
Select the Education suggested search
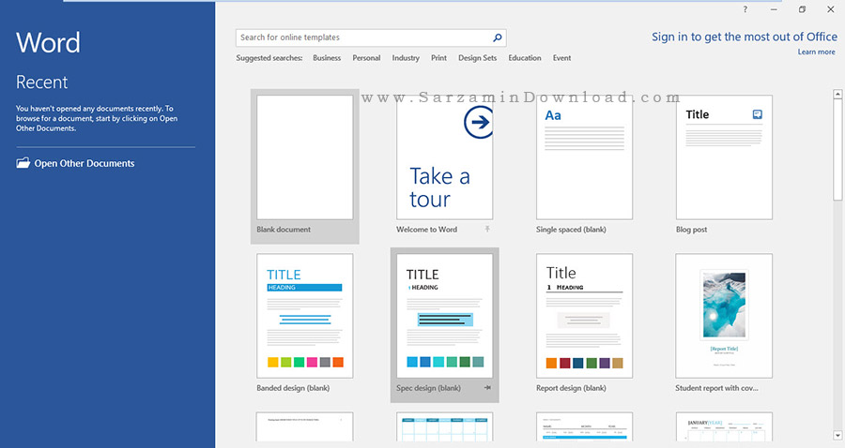(524, 58)
